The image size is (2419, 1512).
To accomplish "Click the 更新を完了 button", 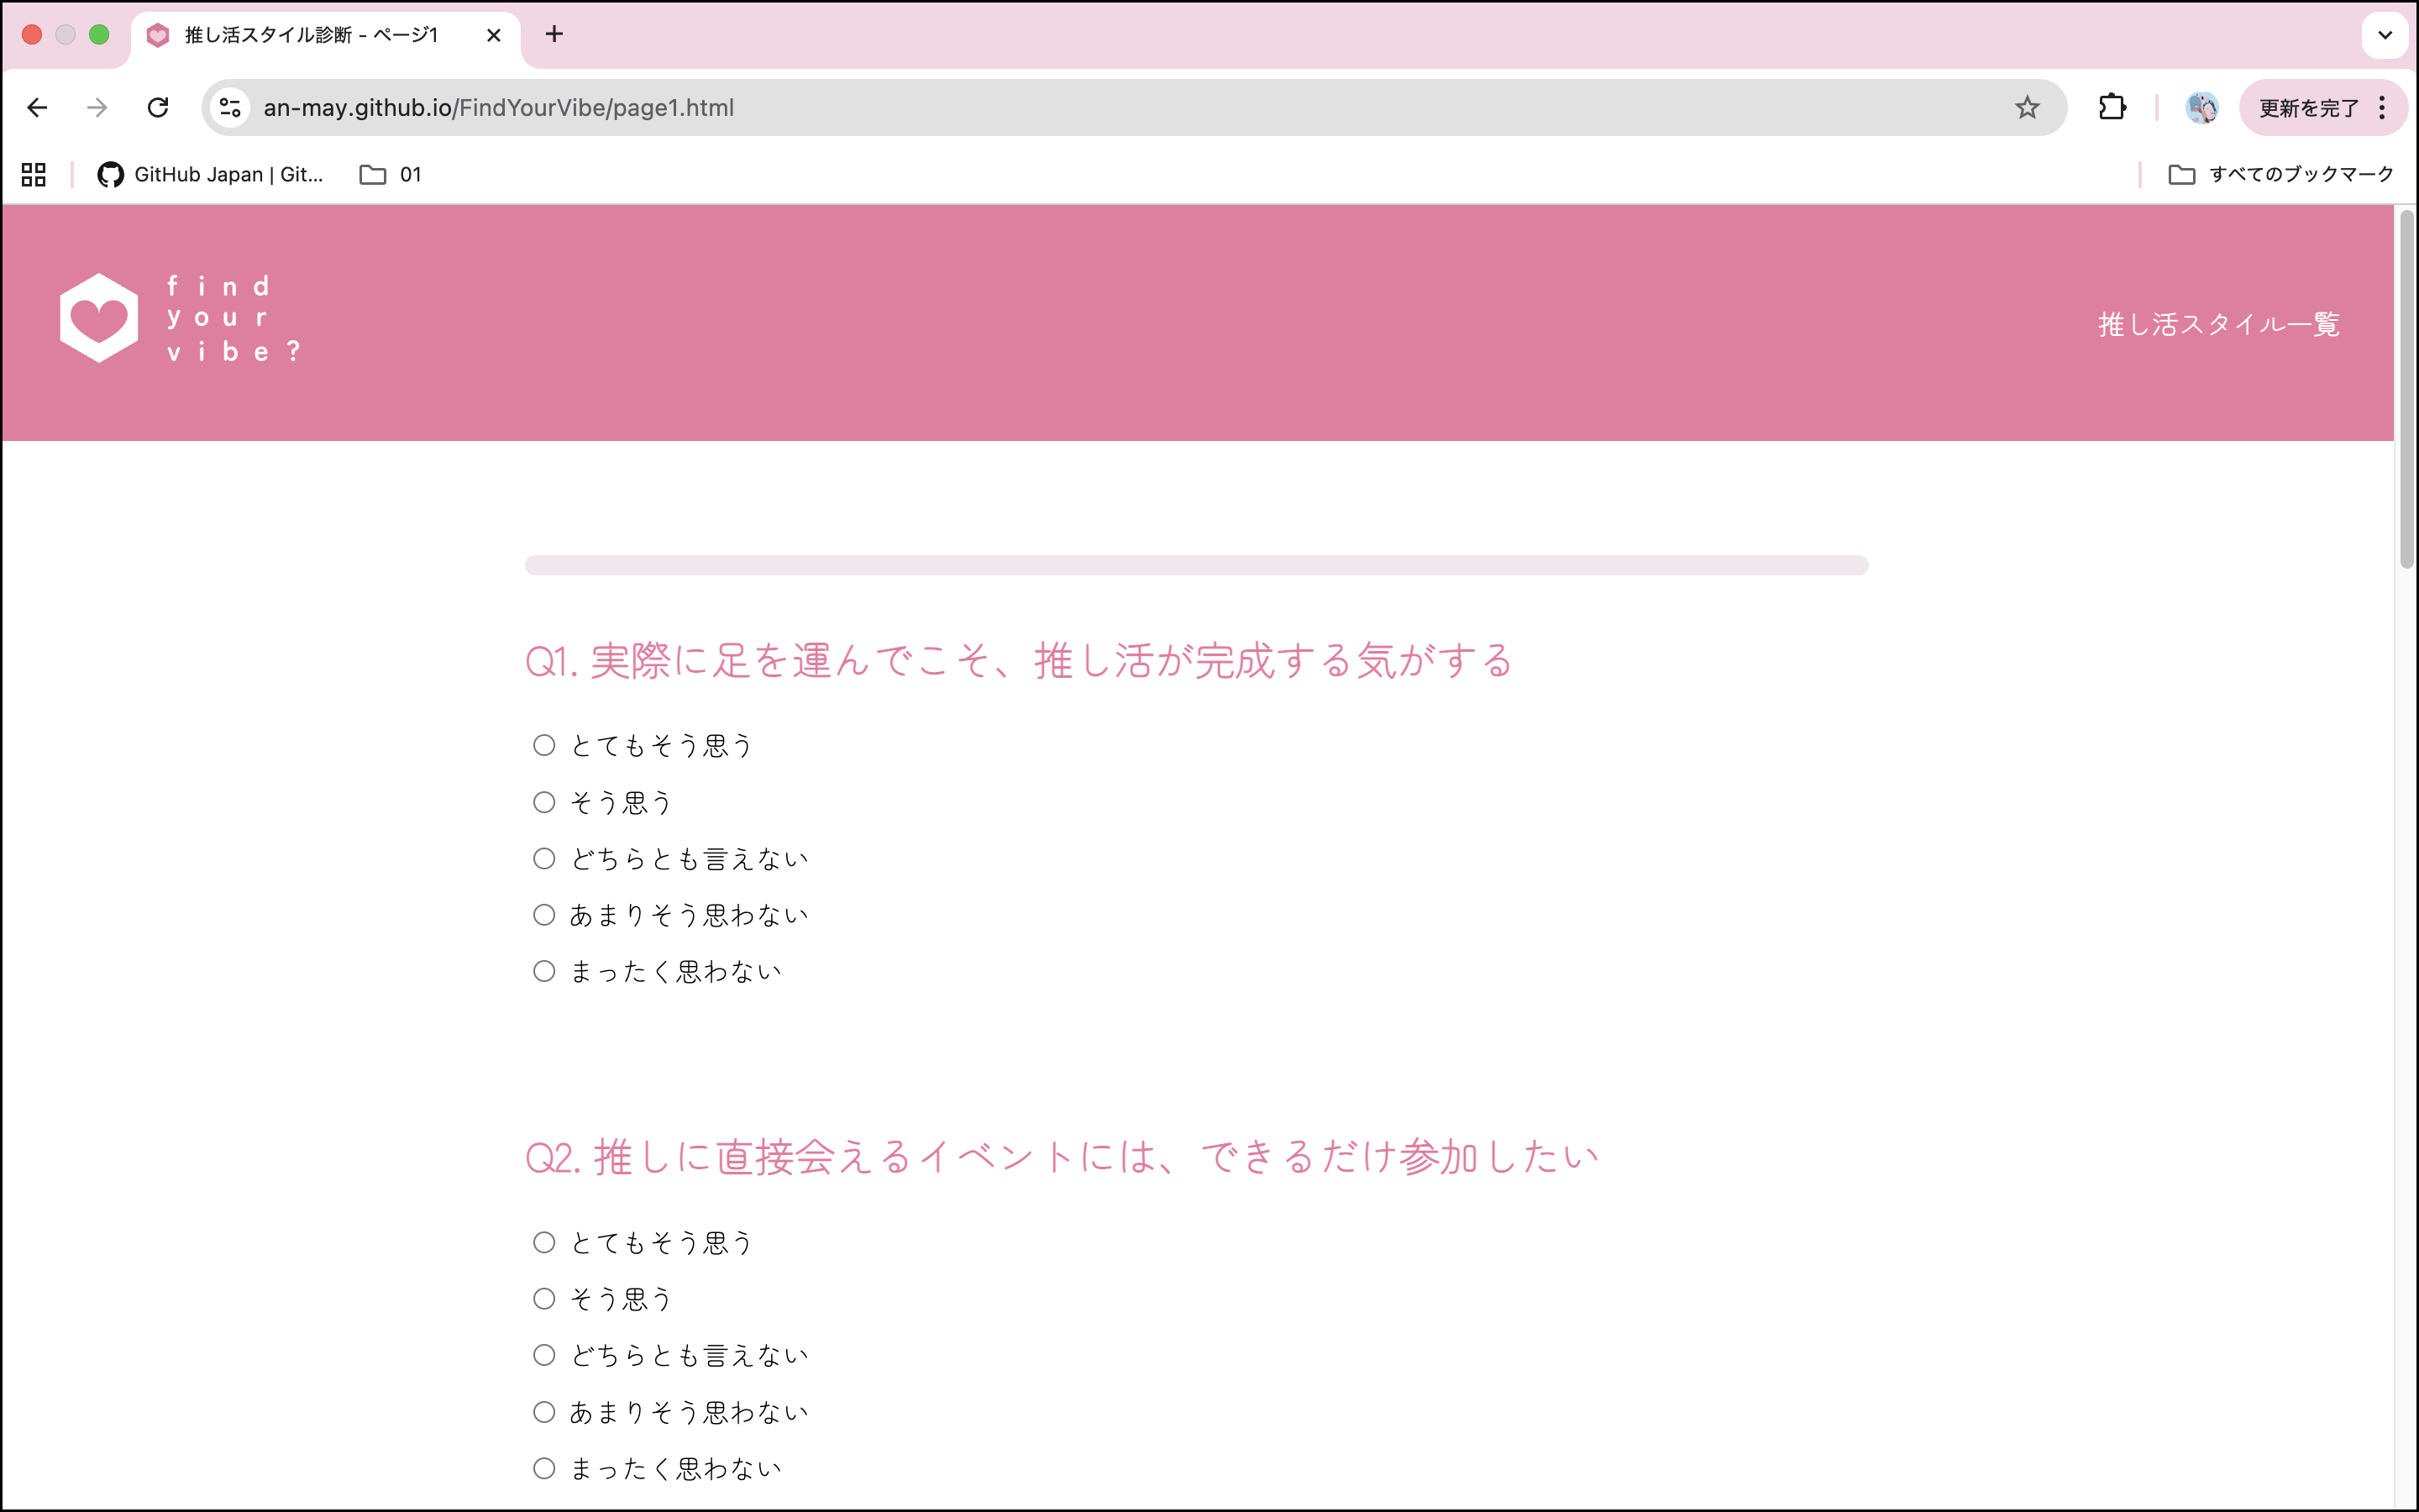I will (x=2307, y=107).
